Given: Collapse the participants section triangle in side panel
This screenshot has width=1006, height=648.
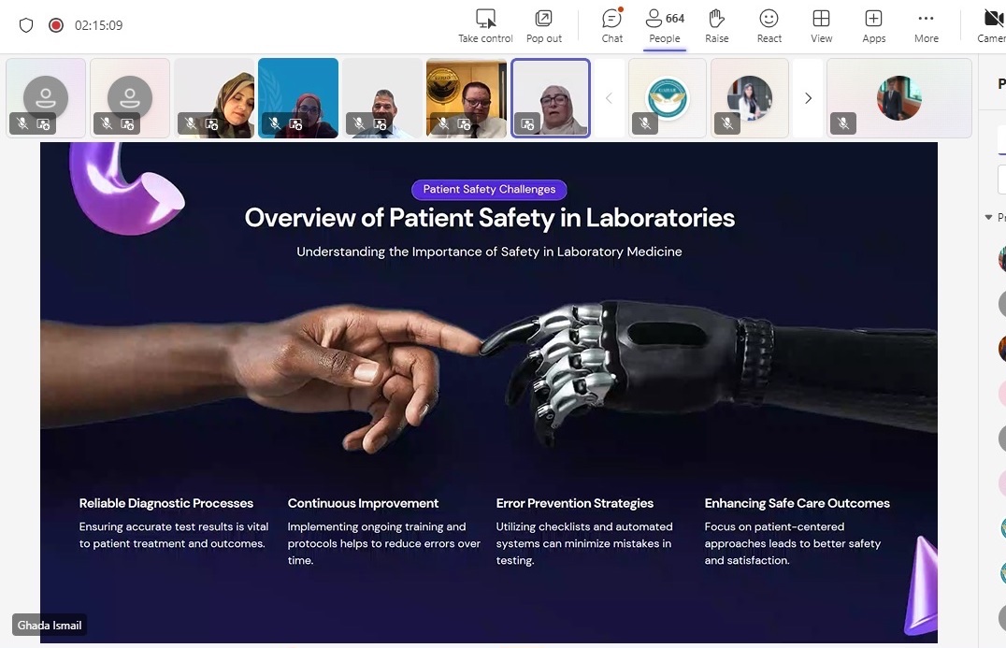Looking at the screenshot, I should pos(988,217).
